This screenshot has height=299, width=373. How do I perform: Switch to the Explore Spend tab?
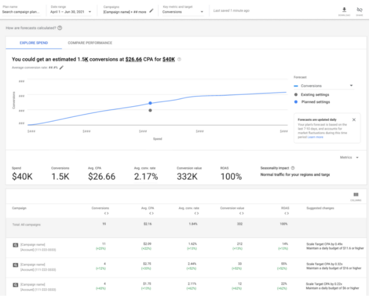(34, 43)
